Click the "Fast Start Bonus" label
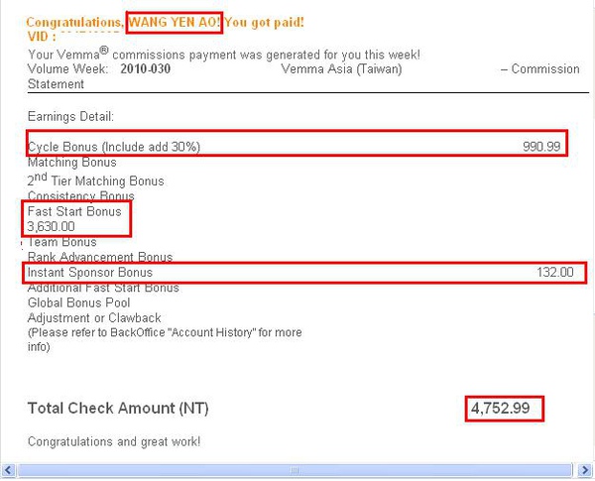This screenshot has width=595, height=481. (x=74, y=211)
